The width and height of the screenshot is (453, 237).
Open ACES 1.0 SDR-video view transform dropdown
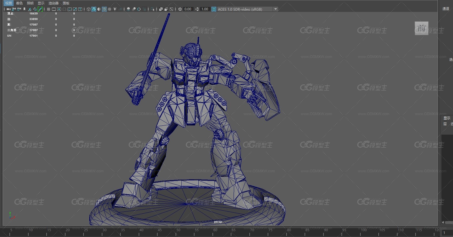(x=247, y=9)
